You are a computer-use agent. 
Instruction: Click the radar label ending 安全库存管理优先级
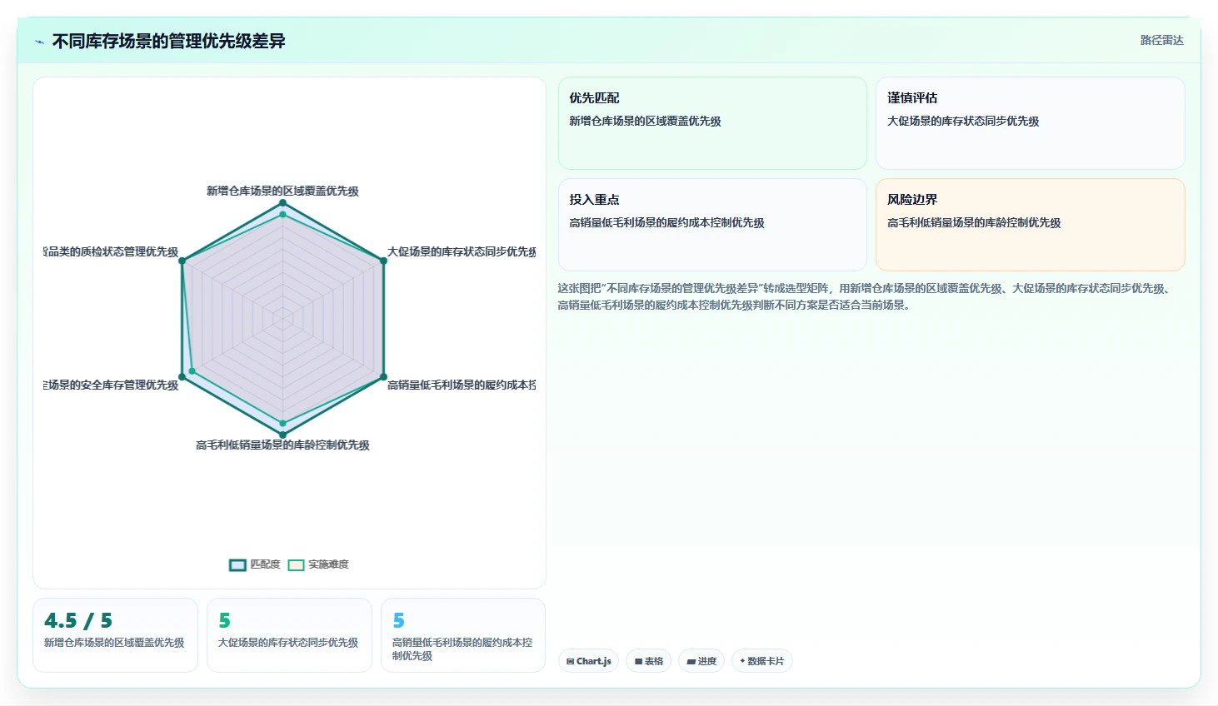[x=111, y=385]
